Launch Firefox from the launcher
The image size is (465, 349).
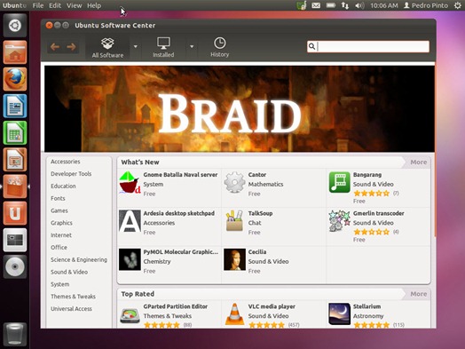click(x=15, y=79)
